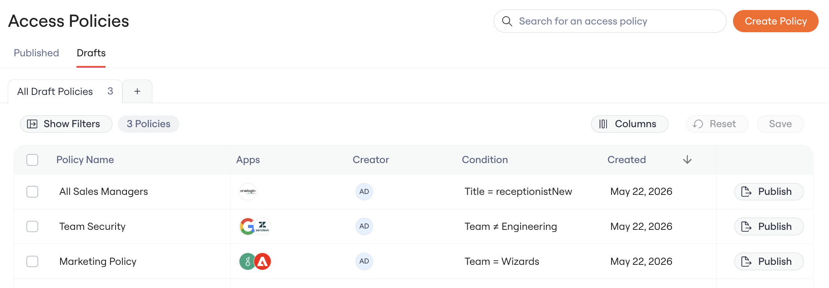Open the Marketing Policy name
This screenshot has width=829, height=288.
click(x=98, y=261)
